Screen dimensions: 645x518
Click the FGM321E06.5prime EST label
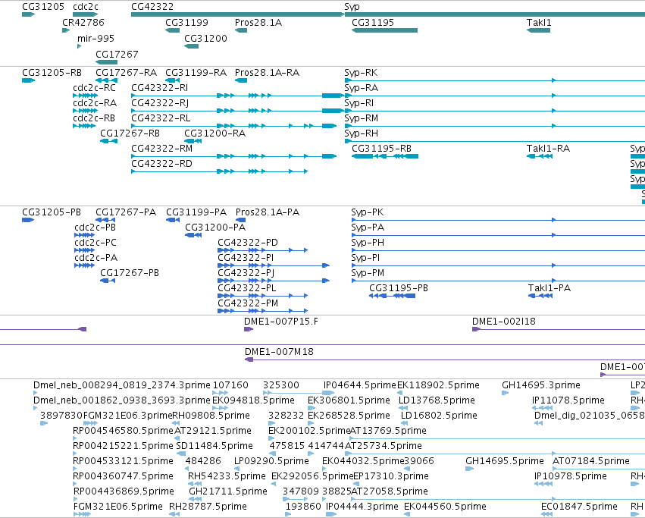pyautogui.click(x=118, y=507)
